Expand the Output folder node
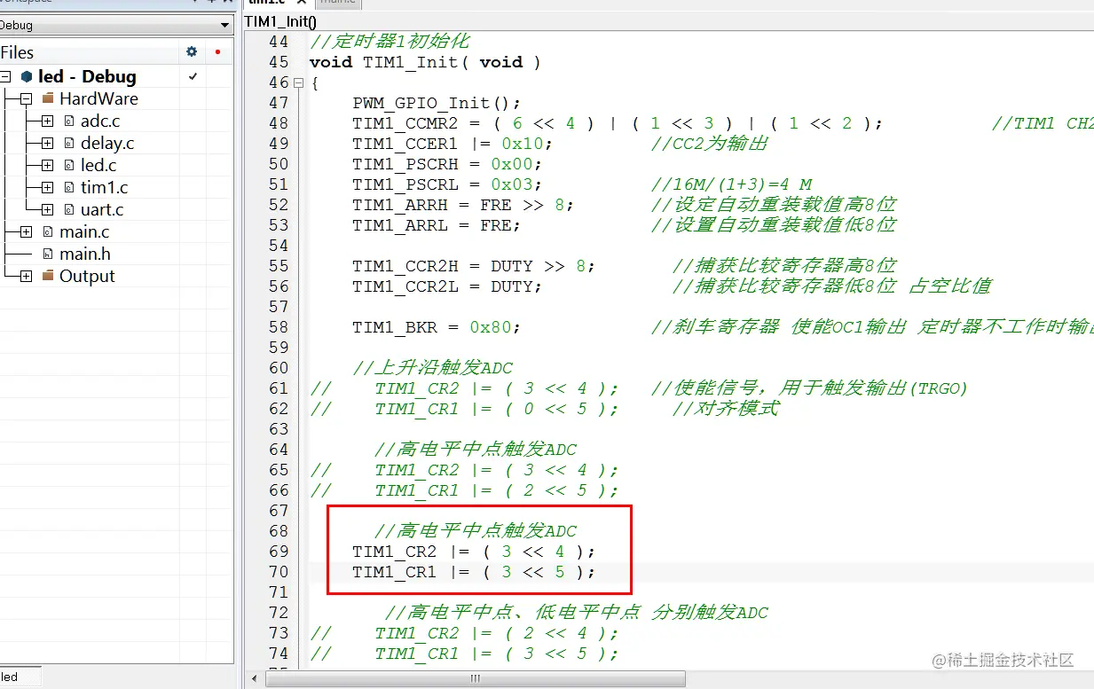Image resolution: width=1094 pixels, height=689 pixels. [x=26, y=277]
